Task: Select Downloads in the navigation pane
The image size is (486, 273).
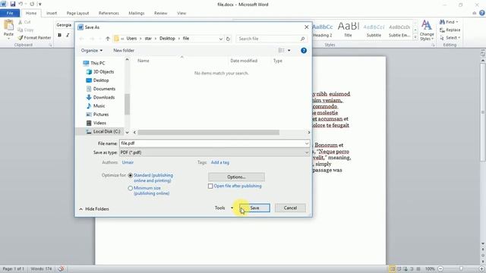Action: point(100,97)
